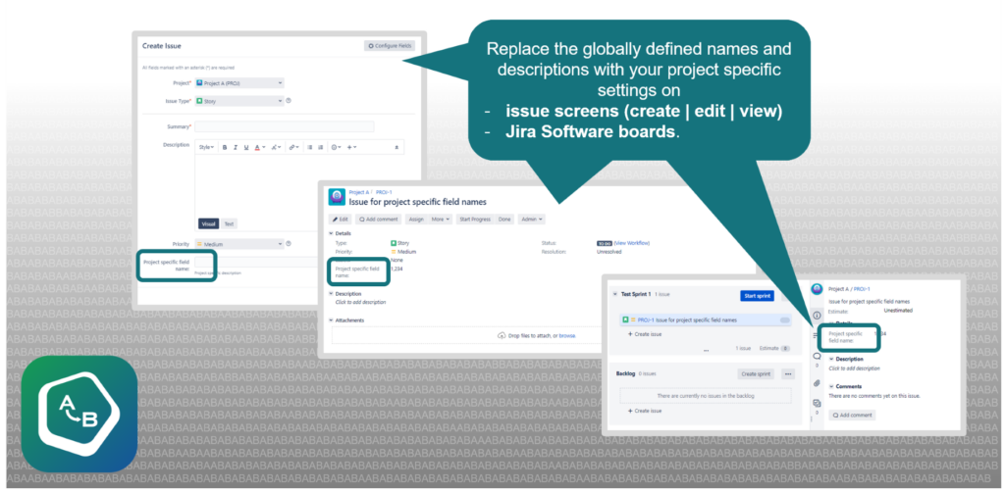1005x491 pixels.
Task: Collapse Comments section in board detail panel
Action: (831, 387)
